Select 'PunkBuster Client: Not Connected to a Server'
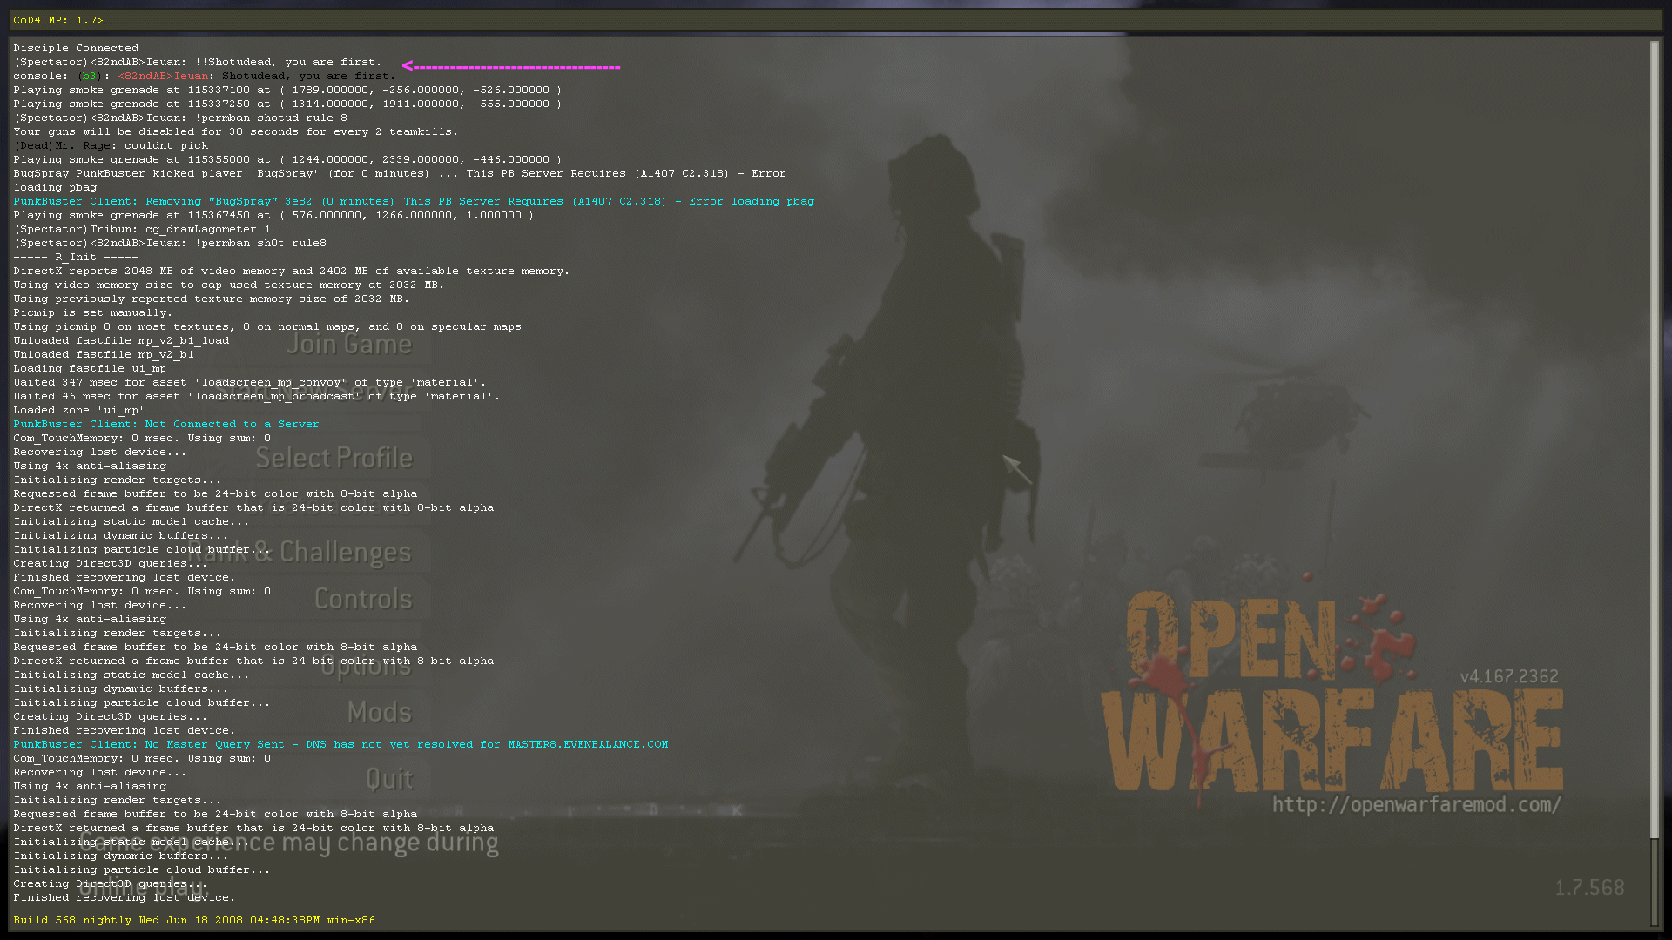This screenshot has height=940, width=1672. coord(166,424)
